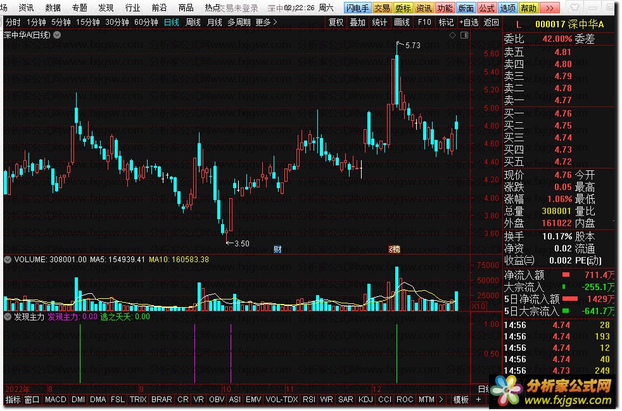The width and height of the screenshot is (622, 411).
Task: Open the 多周期 multi-period view
Action: pyautogui.click(x=239, y=22)
